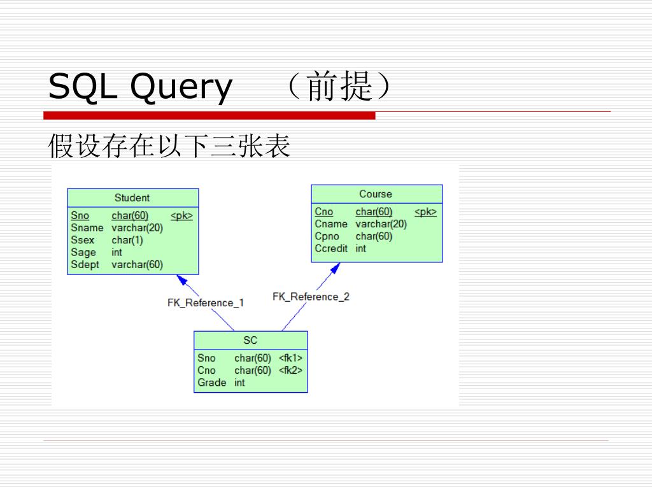Click Ssex column in Student table
The width and height of the screenshot is (652, 489).
tap(82, 240)
